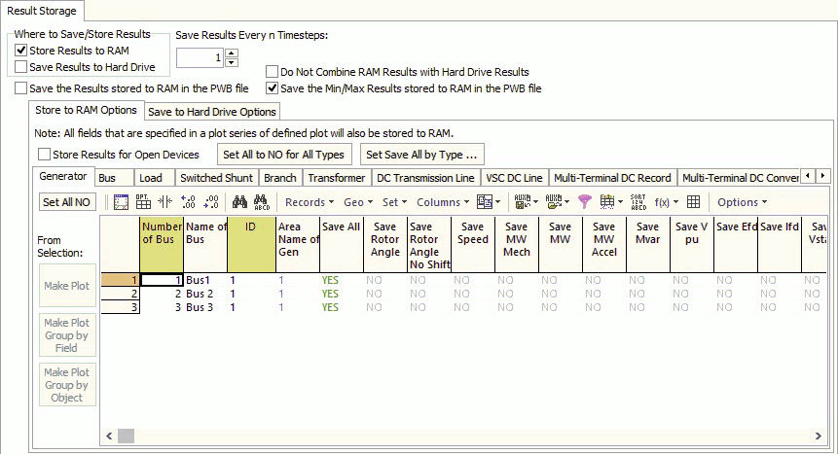Click the search ABCD text icon
Screen dimensions: 838x454
point(261,202)
